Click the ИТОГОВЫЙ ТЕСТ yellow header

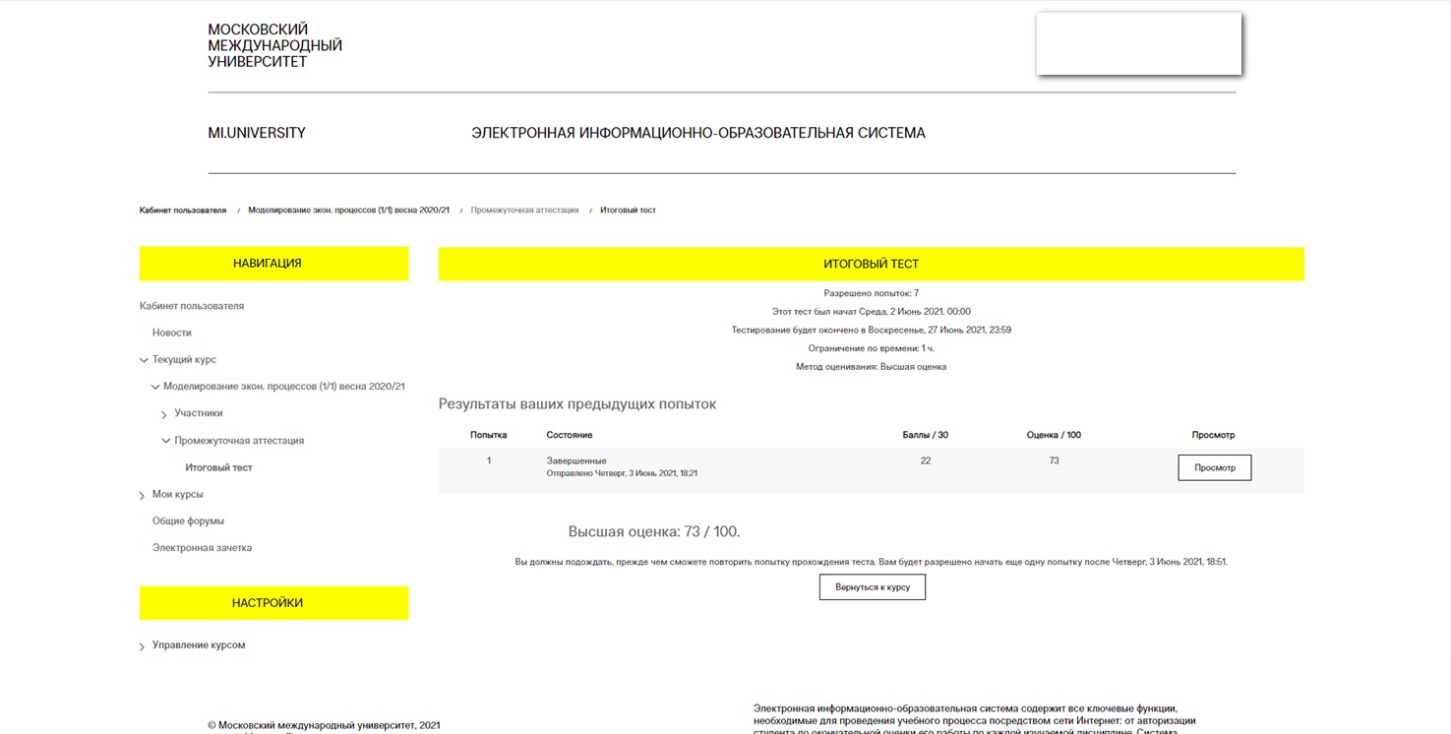(x=872, y=264)
